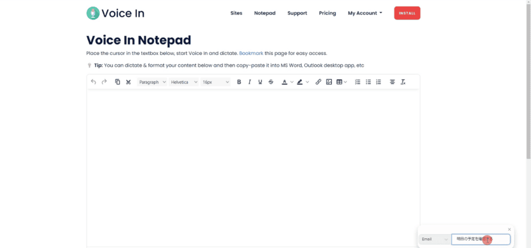Open the Email dropdown in the popup

435,239
